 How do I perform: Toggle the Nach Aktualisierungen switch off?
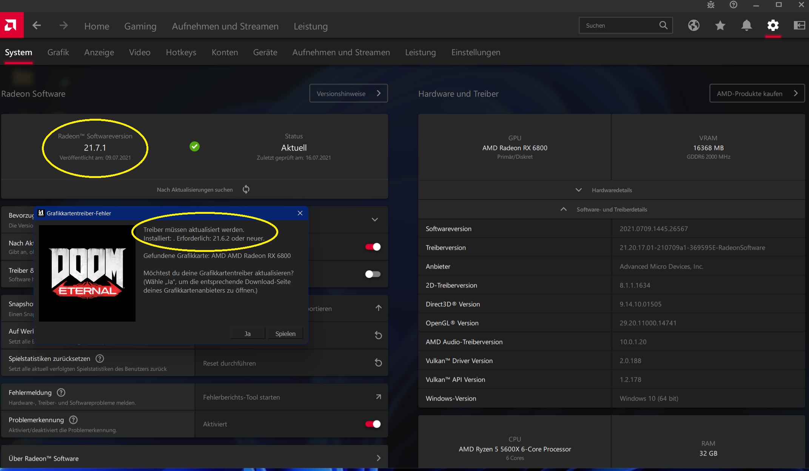[x=373, y=247]
